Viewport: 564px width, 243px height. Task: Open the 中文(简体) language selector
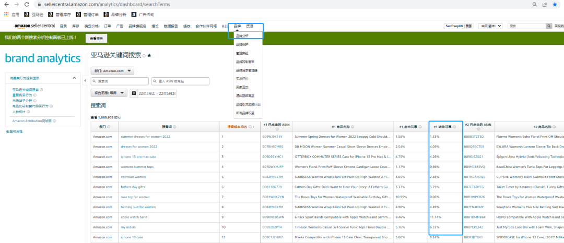coord(490,26)
